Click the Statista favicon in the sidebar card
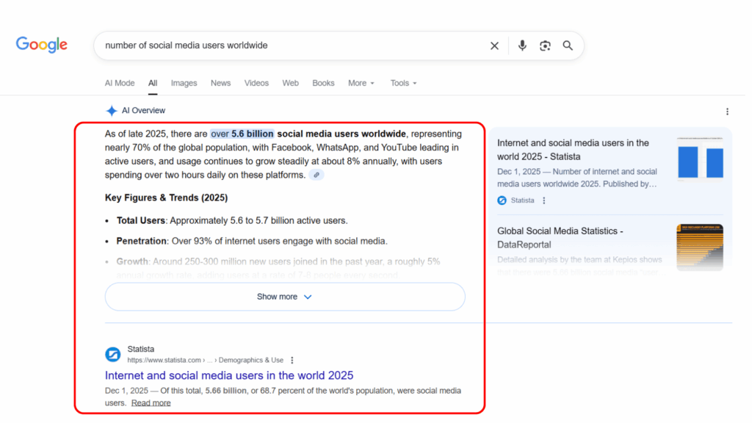Screen dimensions: 752x423 click(x=502, y=200)
